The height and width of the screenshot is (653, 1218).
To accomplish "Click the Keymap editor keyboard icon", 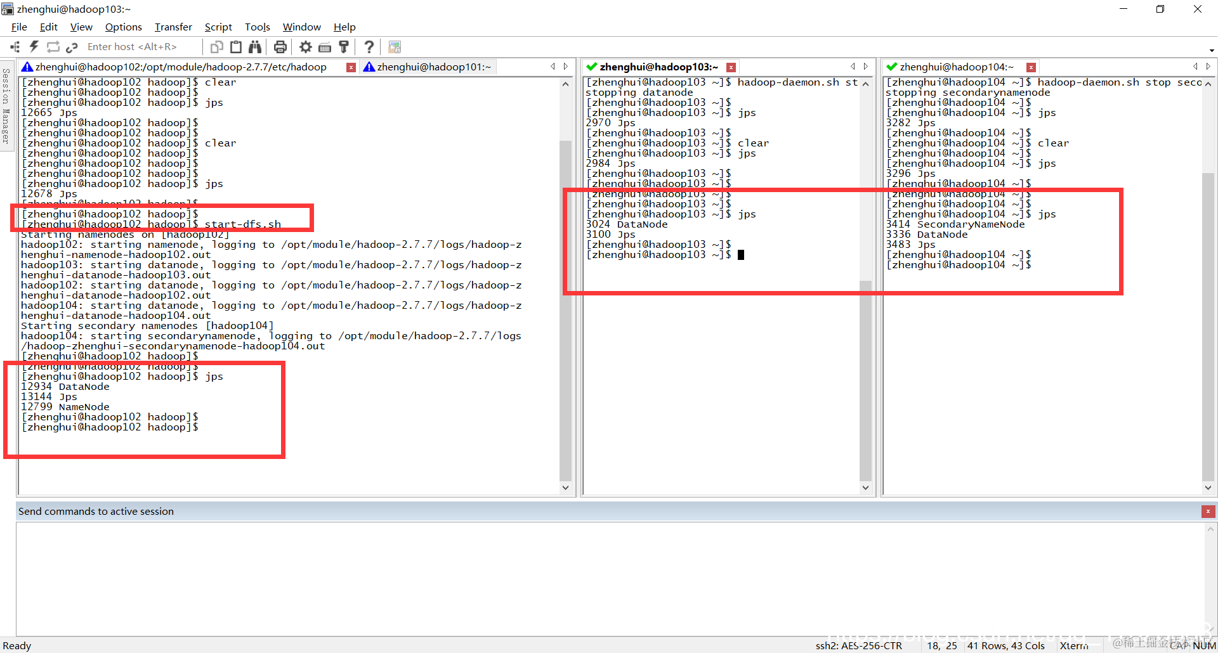I will [325, 47].
